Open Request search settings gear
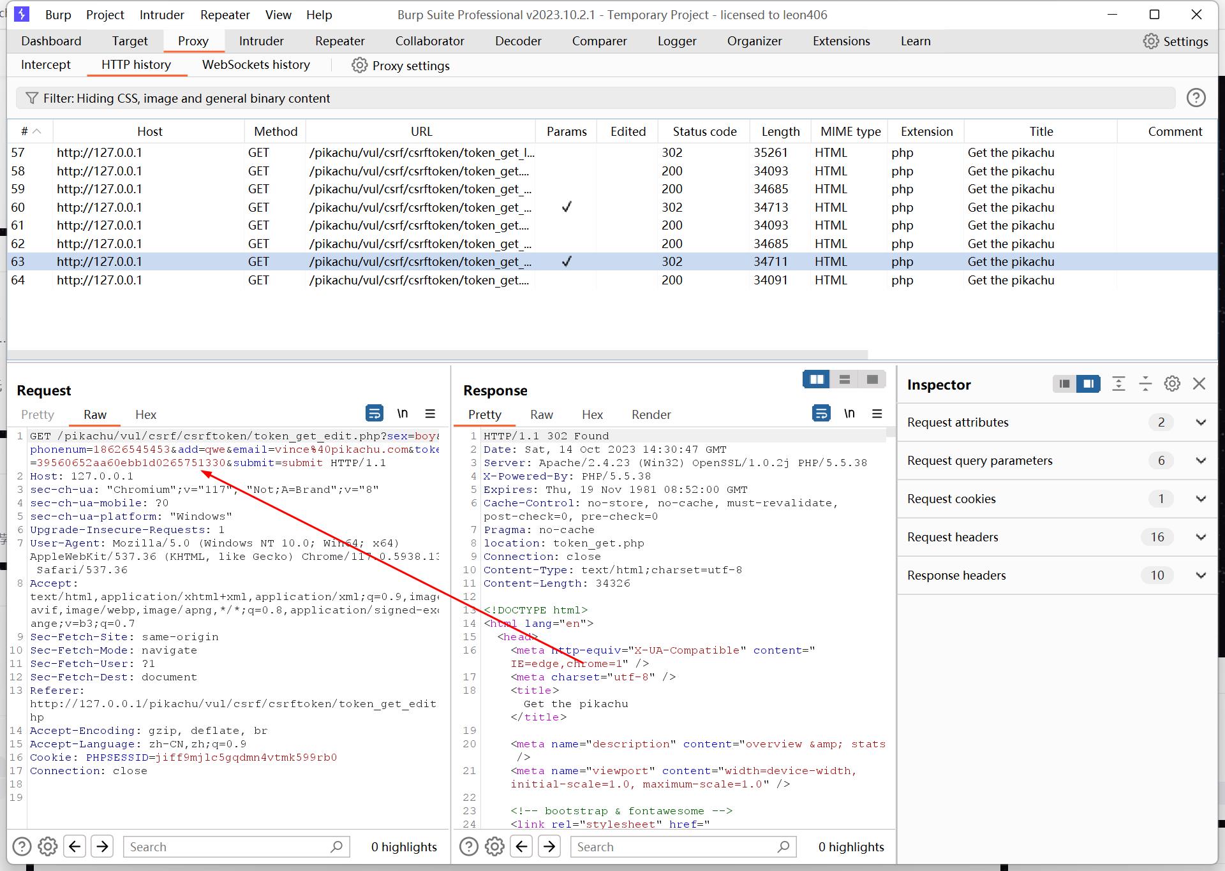This screenshot has width=1225, height=871. pyautogui.click(x=48, y=846)
